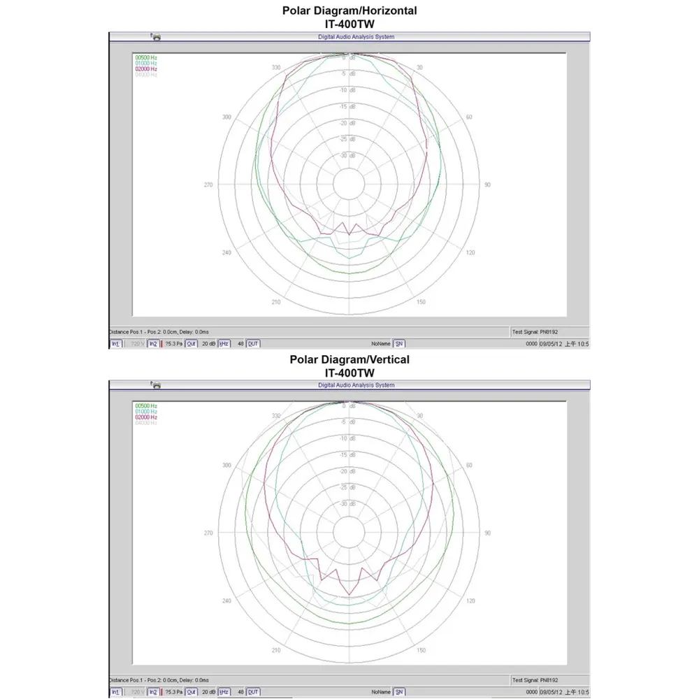This screenshot has height=699, width=699.
Task: Click the SN button in the lower status bar
Action: point(398,692)
